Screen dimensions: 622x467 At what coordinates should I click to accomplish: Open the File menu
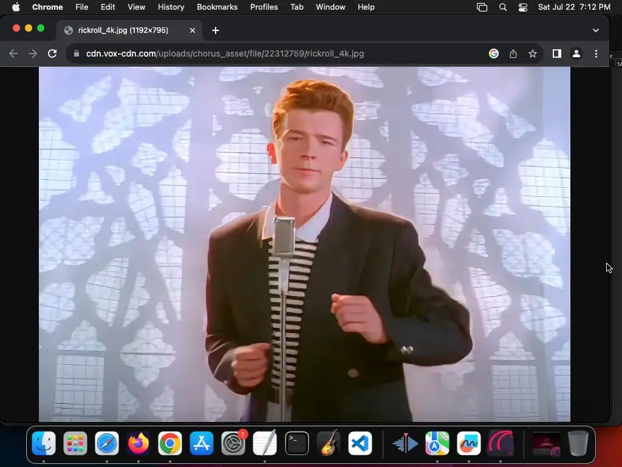pyautogui.click(x=82, y=7)
